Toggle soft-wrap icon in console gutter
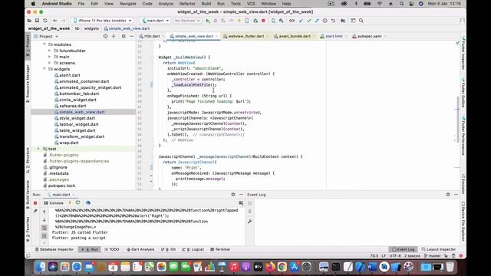The image size is (491, 276). [x=44, y=228]
